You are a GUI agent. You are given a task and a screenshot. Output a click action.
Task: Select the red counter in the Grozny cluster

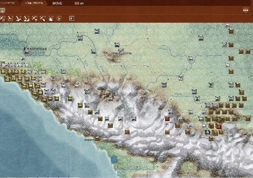pos(219,126)
